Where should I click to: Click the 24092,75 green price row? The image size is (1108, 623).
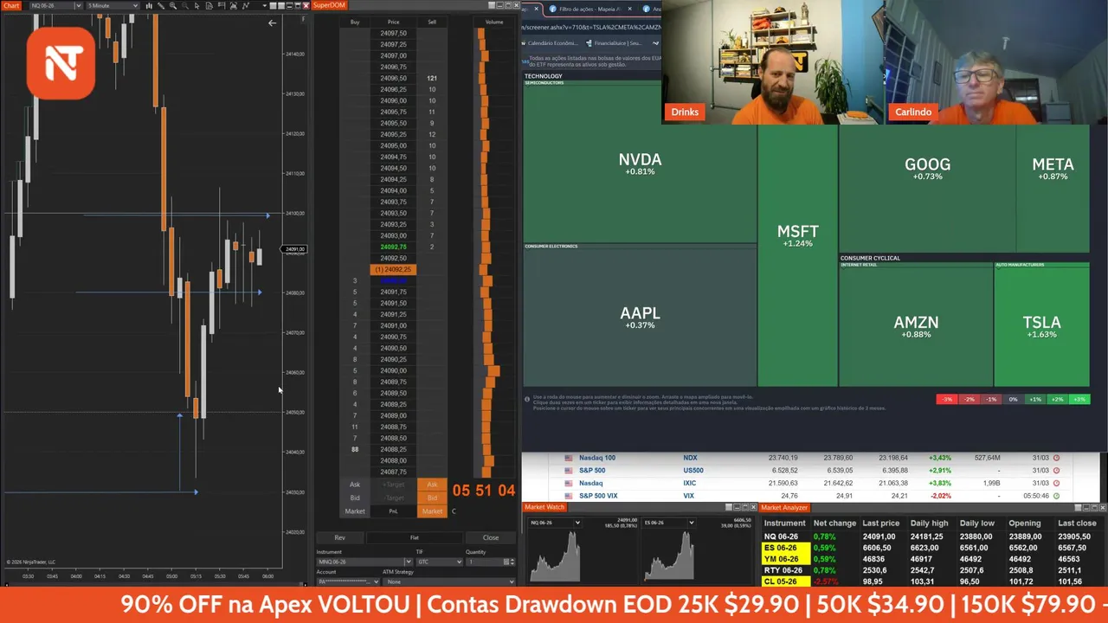[393, 247]
